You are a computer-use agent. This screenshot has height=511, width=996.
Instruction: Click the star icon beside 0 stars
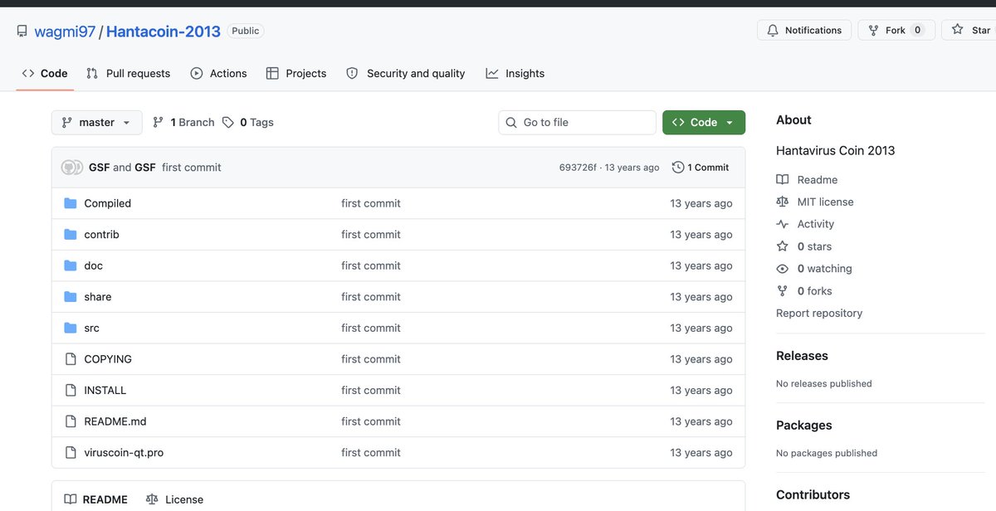point(782,246)
